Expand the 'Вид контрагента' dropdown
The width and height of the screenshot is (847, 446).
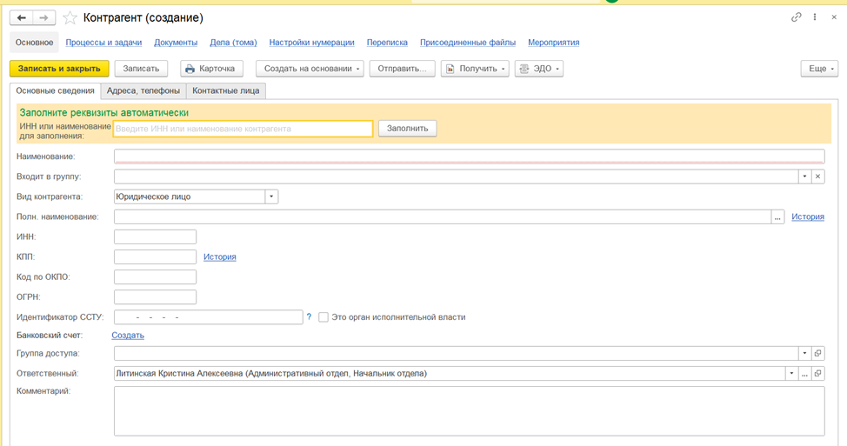click(x=271, y=196)
